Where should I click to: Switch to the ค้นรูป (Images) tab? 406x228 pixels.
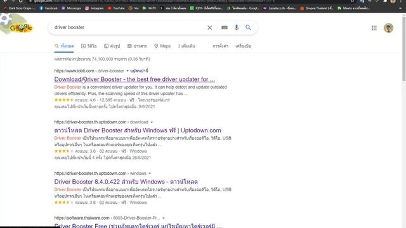coord(112,46)
